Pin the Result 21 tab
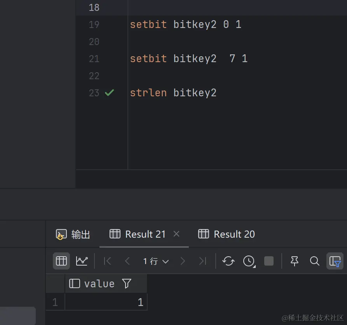The width and height of the screenshot is (347, 325). click(295, 261)
